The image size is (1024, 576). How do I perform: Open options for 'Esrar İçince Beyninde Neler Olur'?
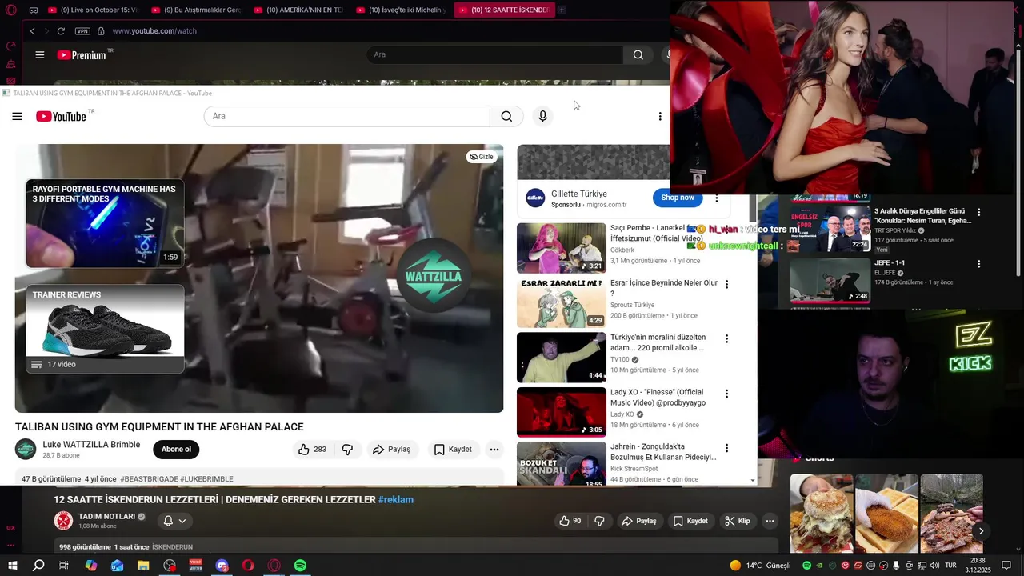point(727,285)
